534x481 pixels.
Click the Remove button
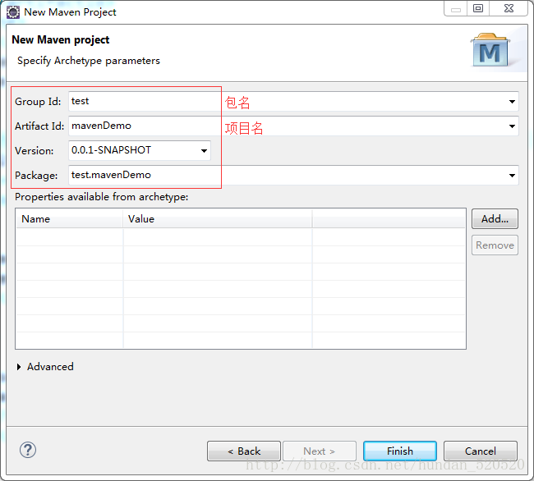(x=495, y=245)
